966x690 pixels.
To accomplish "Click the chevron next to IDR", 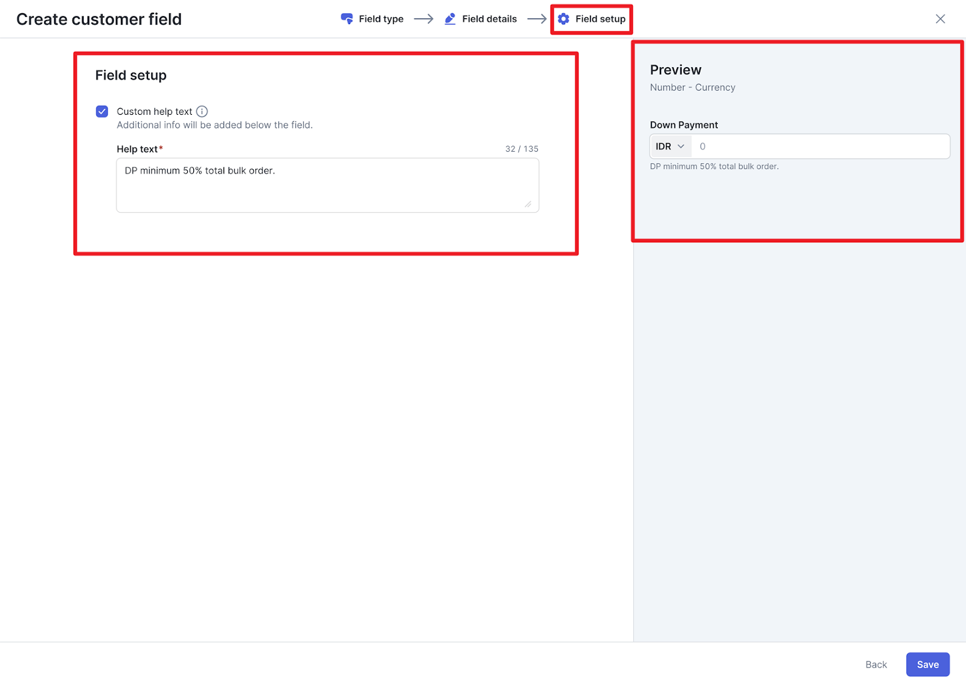I will tap(681, 146).
